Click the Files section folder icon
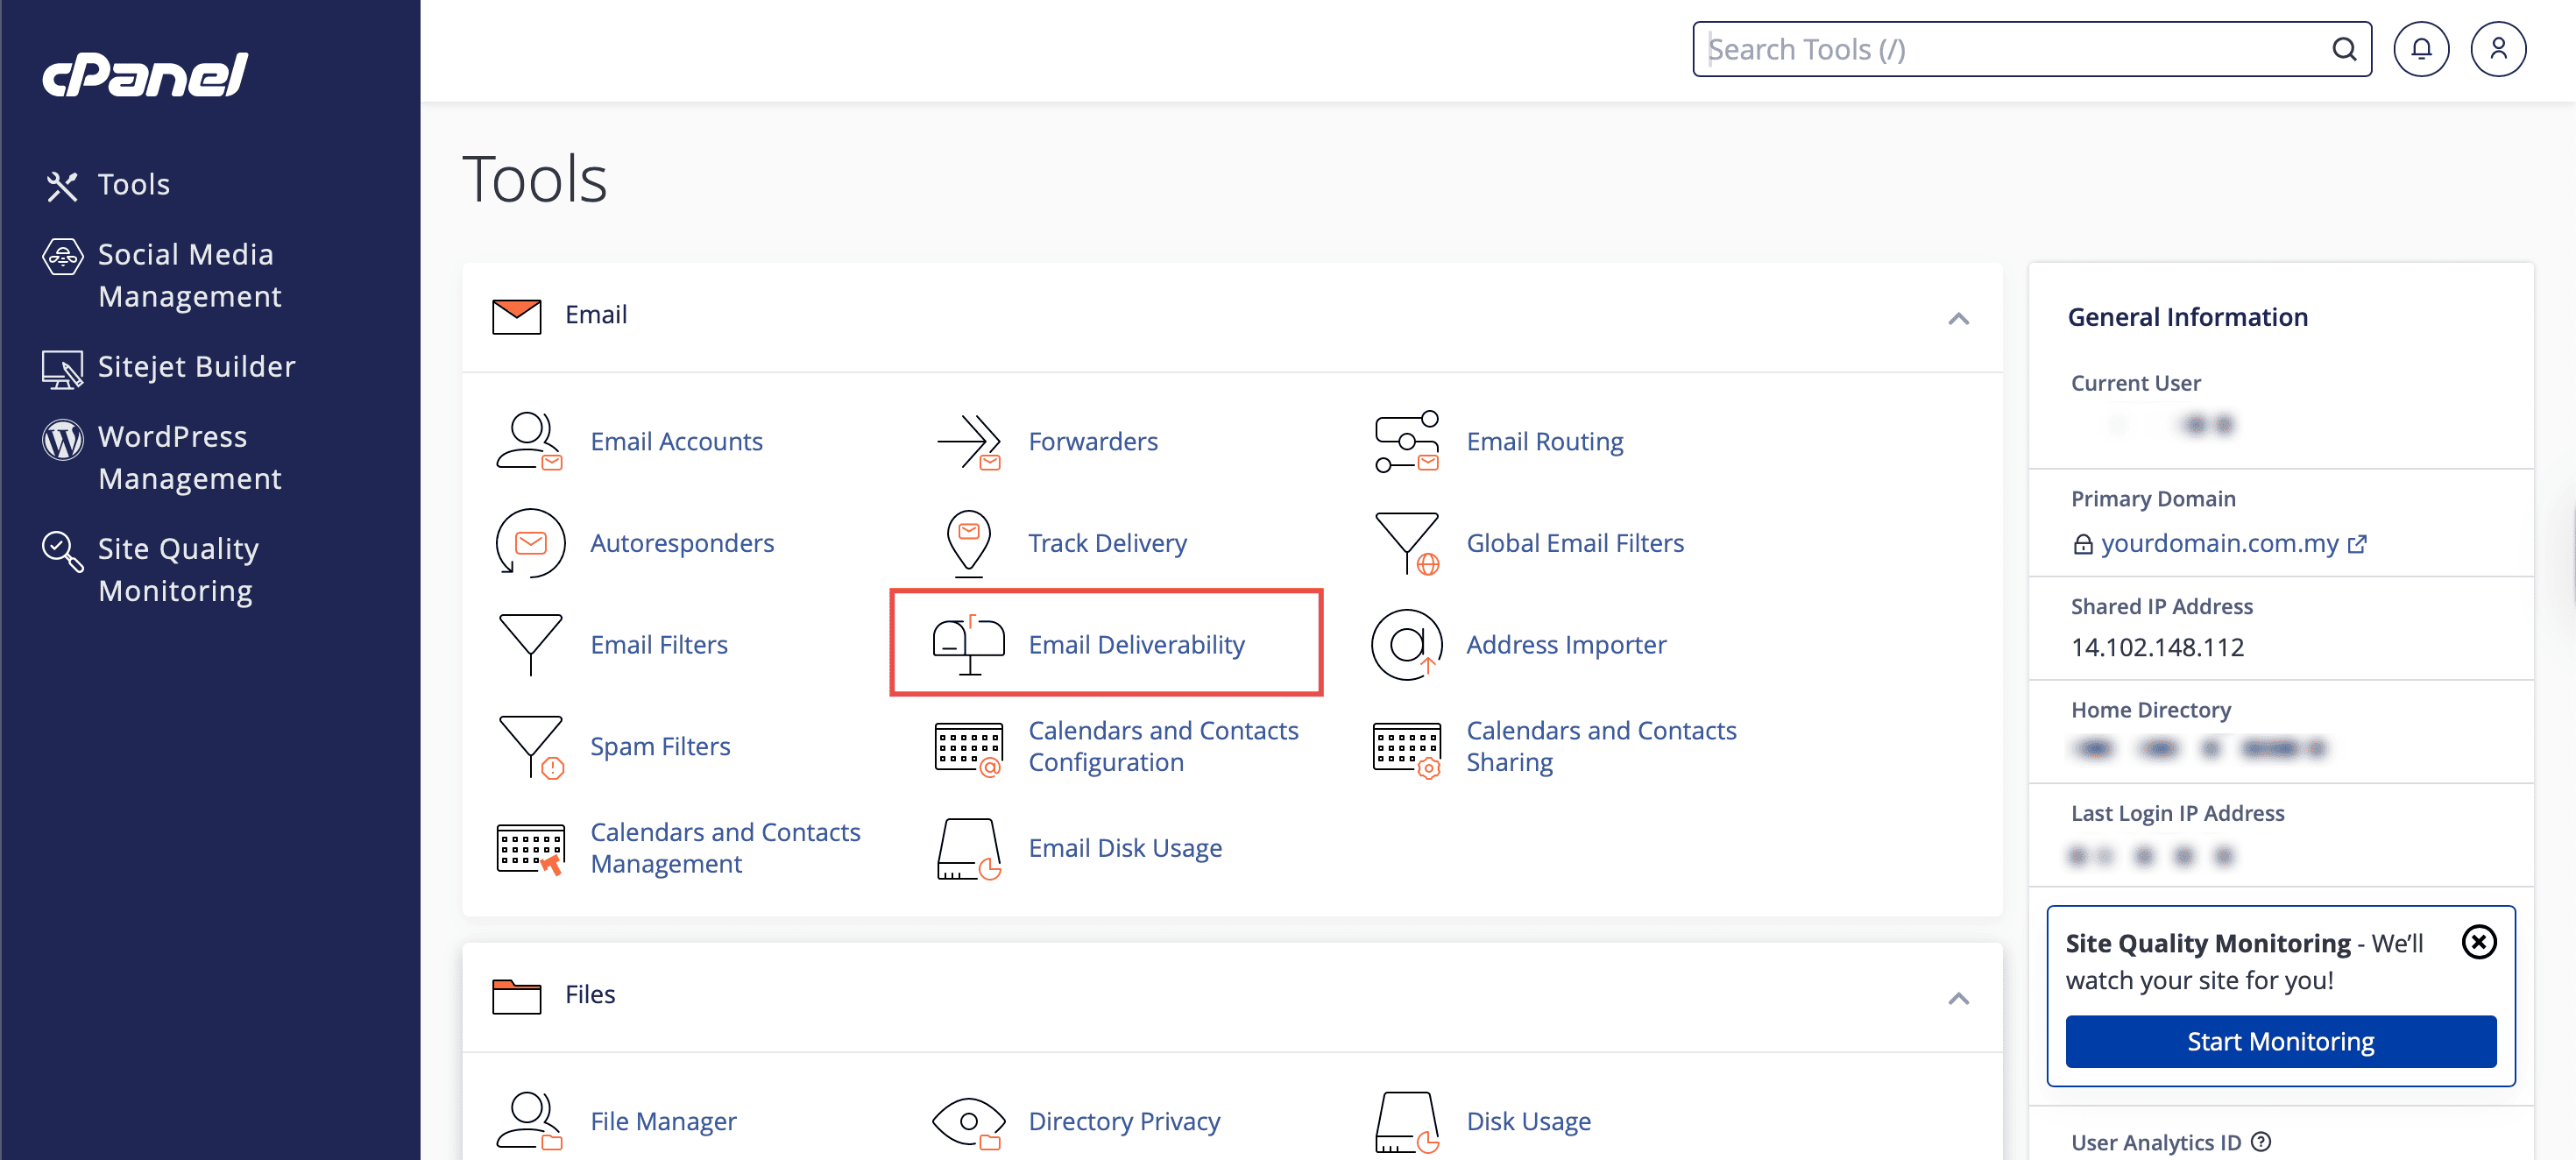2576x1160 pixels. [516, 996]
